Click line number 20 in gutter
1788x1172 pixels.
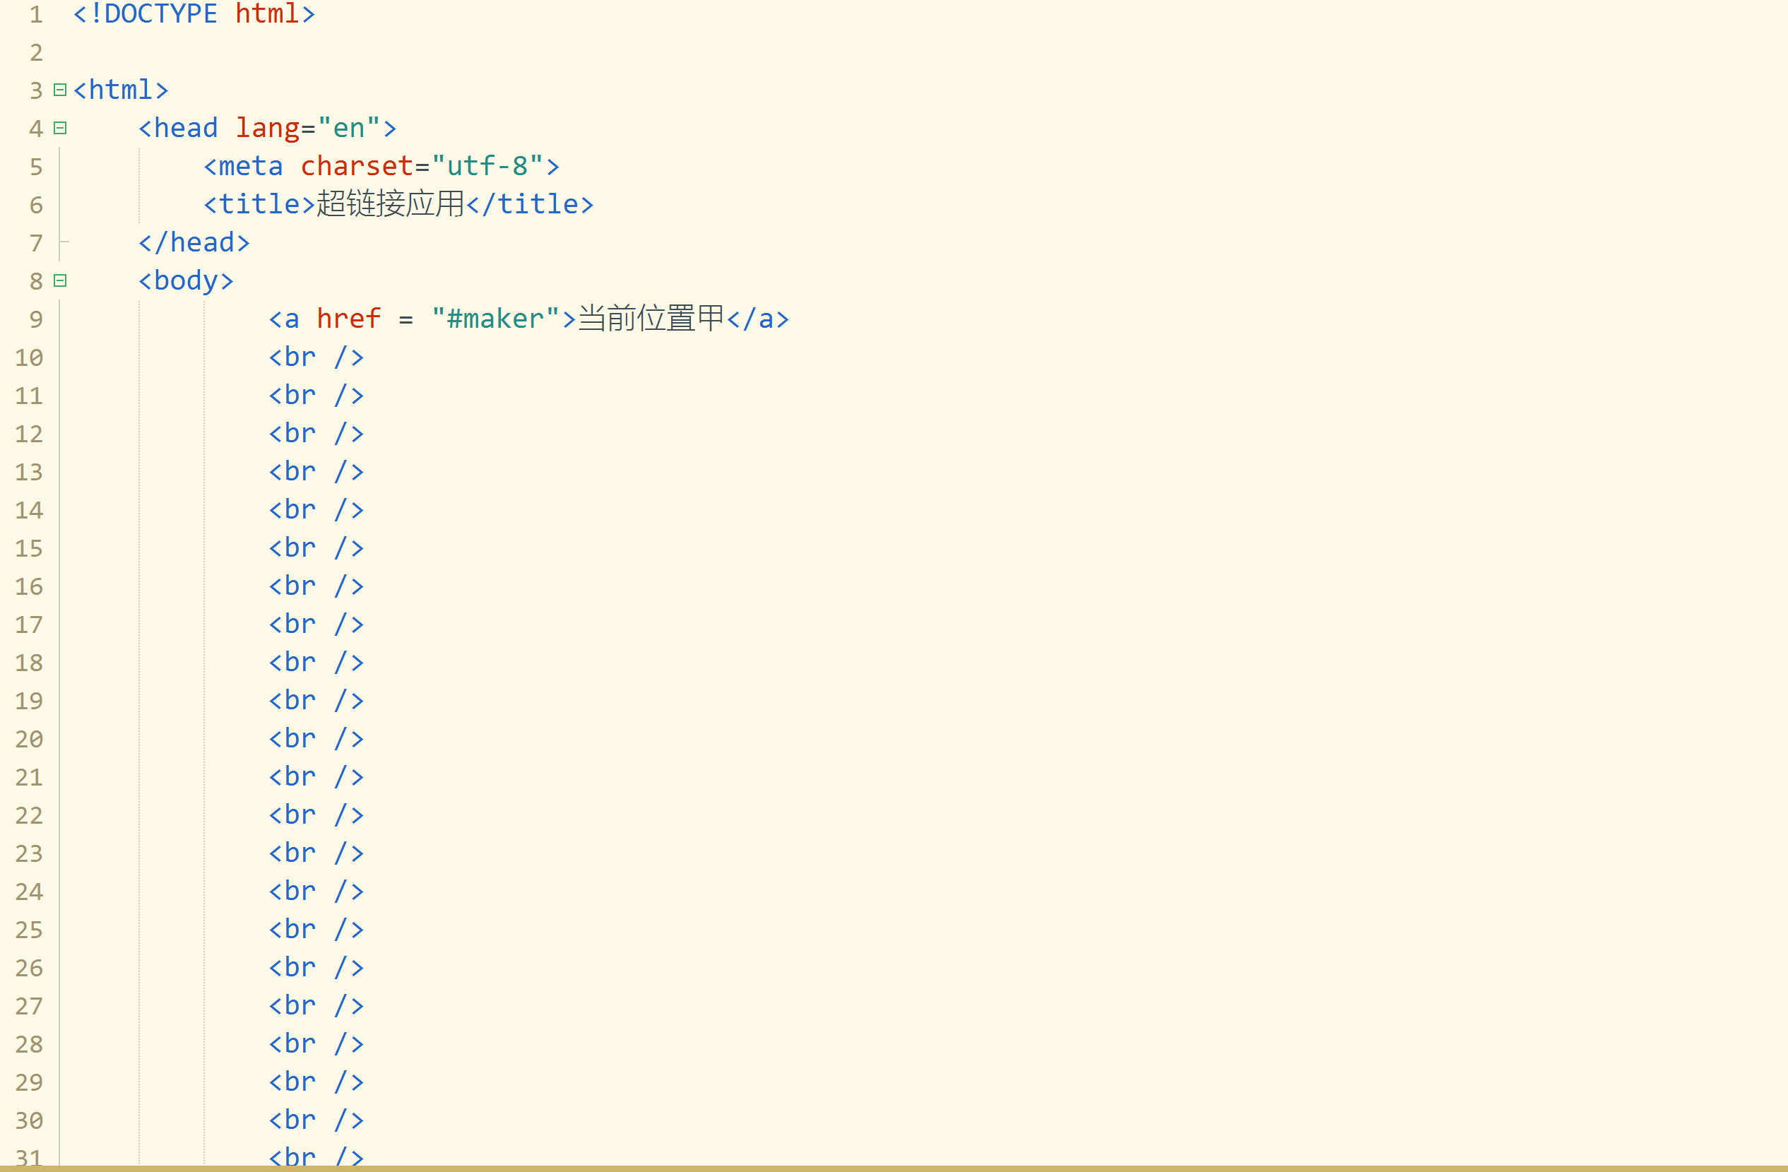click(x=29, y=739)
